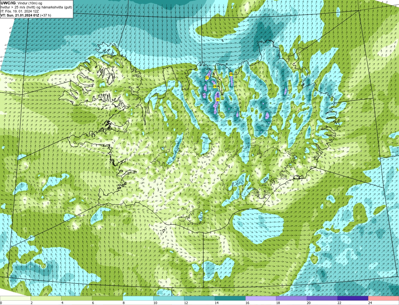399x305 pixels.
Task: Click the legend scale number 0
Action: tap(1, 303)
